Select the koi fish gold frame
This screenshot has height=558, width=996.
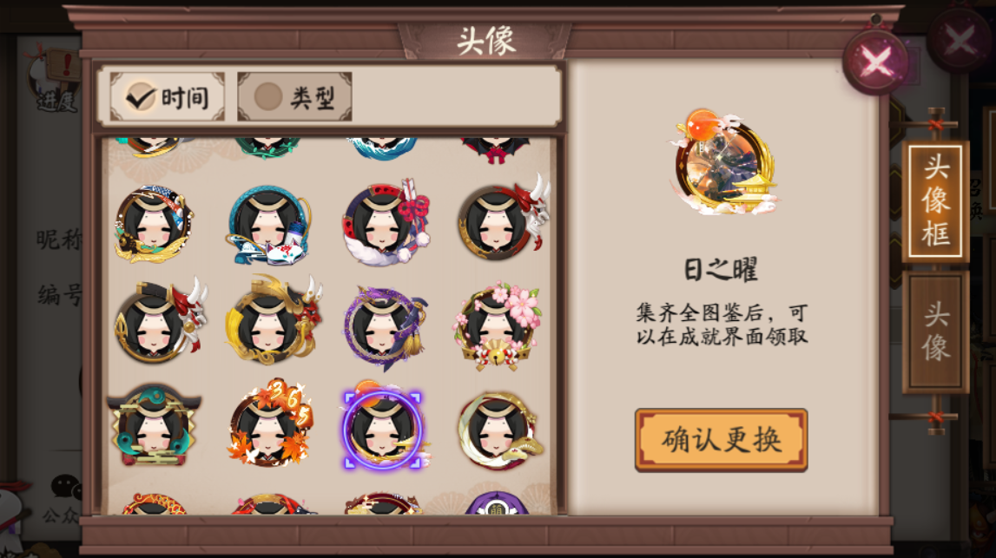pyautogui.click(x=154, y=223)
